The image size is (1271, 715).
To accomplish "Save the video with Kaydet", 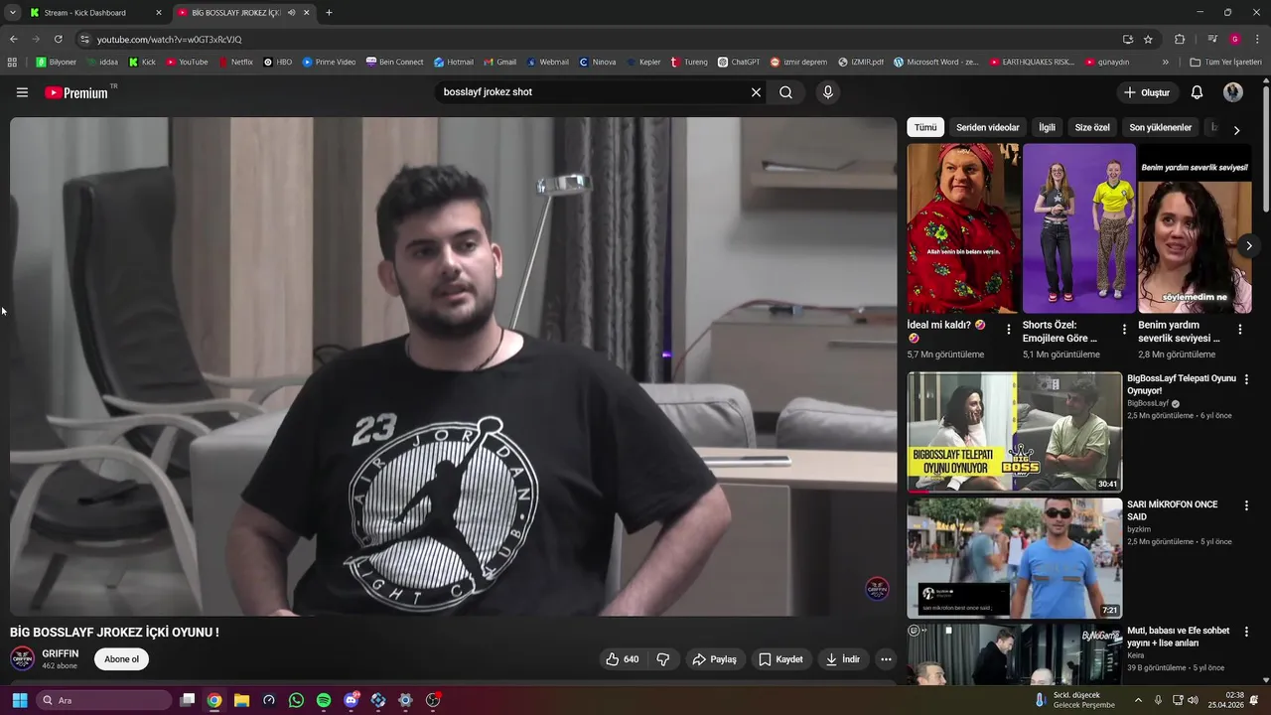I will point(780,659).
